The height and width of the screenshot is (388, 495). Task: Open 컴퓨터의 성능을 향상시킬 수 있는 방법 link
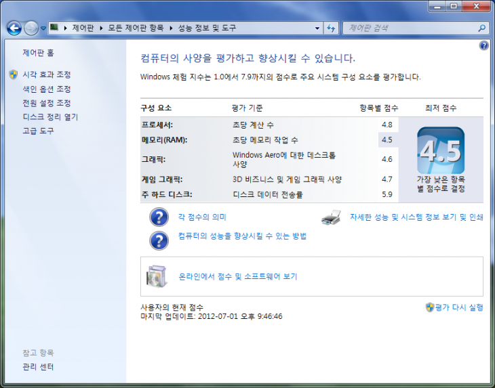[243, 236]
